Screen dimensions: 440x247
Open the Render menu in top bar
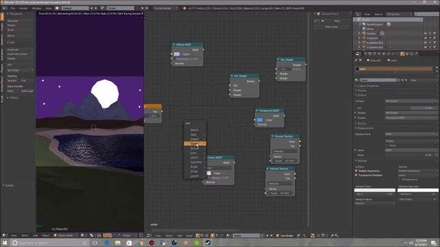23,8
